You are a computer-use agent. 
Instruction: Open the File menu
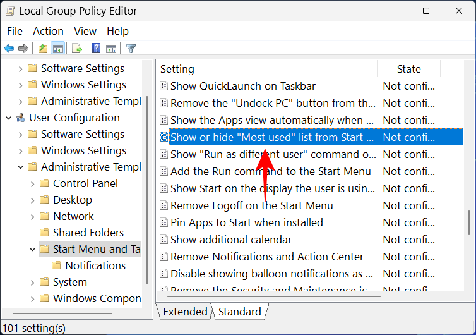(15, 31)
